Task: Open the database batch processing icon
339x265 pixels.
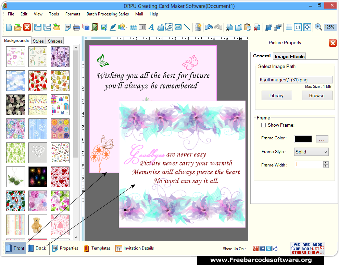Action: 198,27
